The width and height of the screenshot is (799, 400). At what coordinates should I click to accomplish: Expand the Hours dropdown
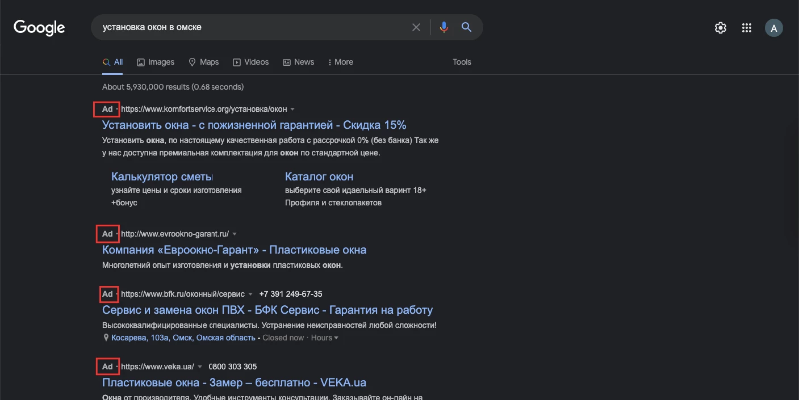tap(324, 338)
